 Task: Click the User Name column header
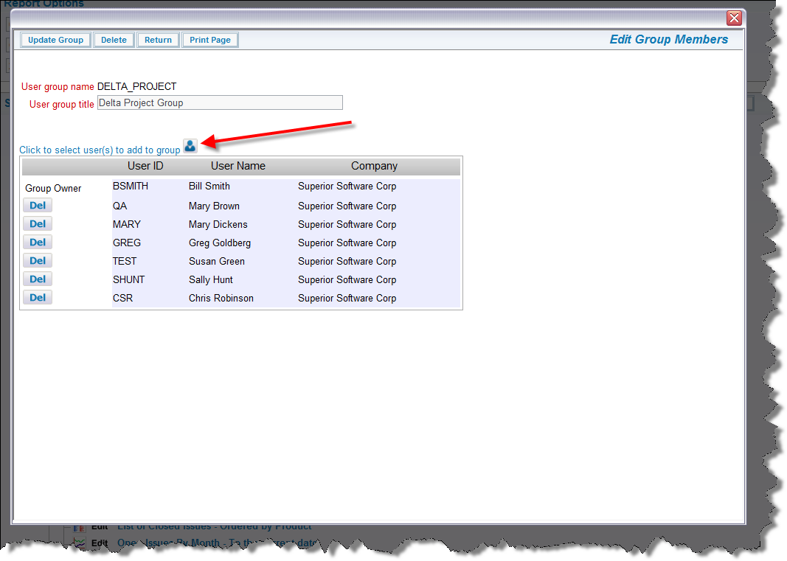click(x=238, y=166)
